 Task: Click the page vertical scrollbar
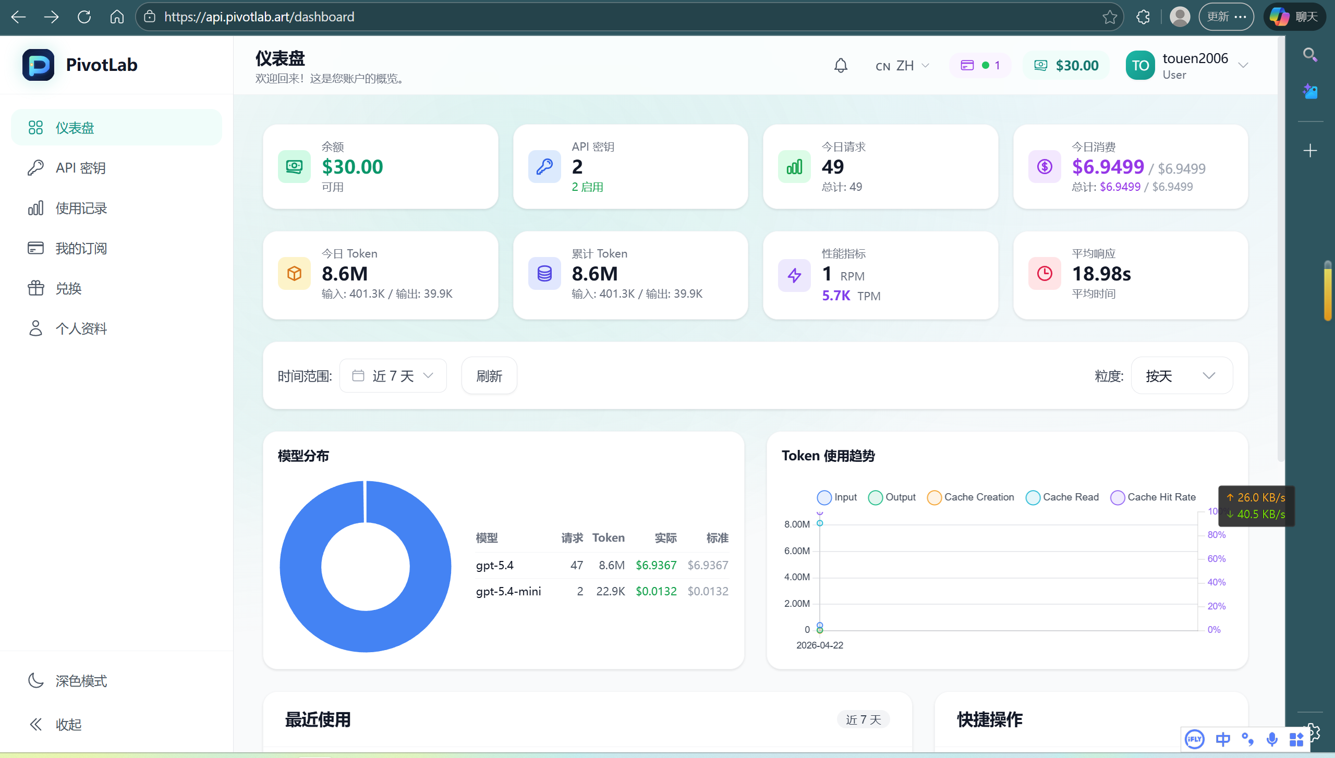(1281, 250)
